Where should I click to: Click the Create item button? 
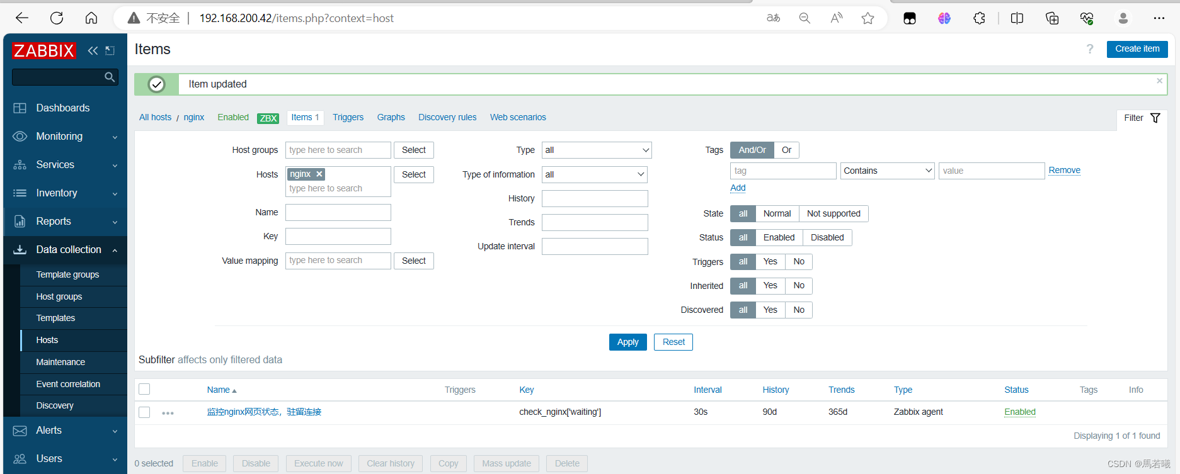(x=1137, y=49)
